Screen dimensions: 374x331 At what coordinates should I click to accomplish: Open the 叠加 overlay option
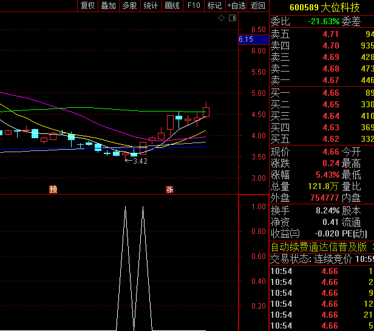(108, 5)
